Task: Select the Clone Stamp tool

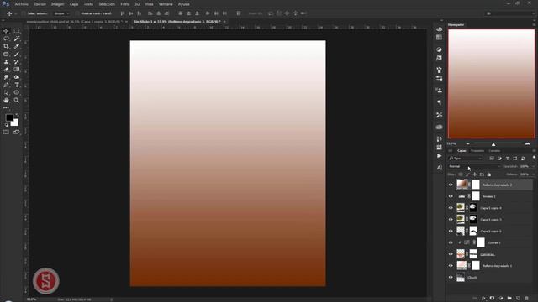Action: pos(6,62)
